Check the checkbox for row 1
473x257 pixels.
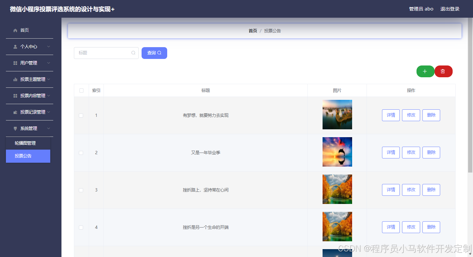click(81, 116)
